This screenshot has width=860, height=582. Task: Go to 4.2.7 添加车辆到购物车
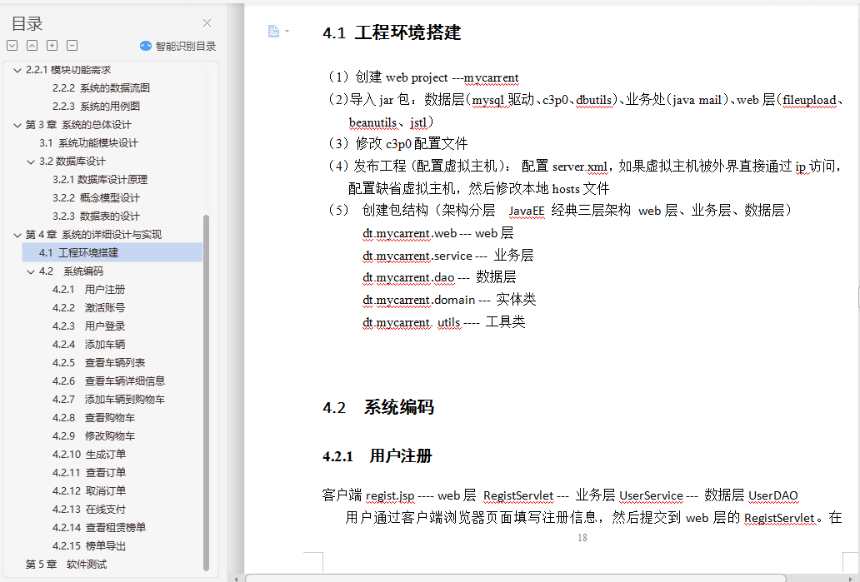[x=108, y=400]
